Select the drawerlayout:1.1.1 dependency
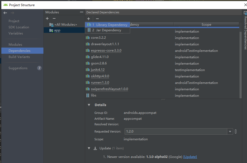Screen dimensions: 247x163 [162, 44]
